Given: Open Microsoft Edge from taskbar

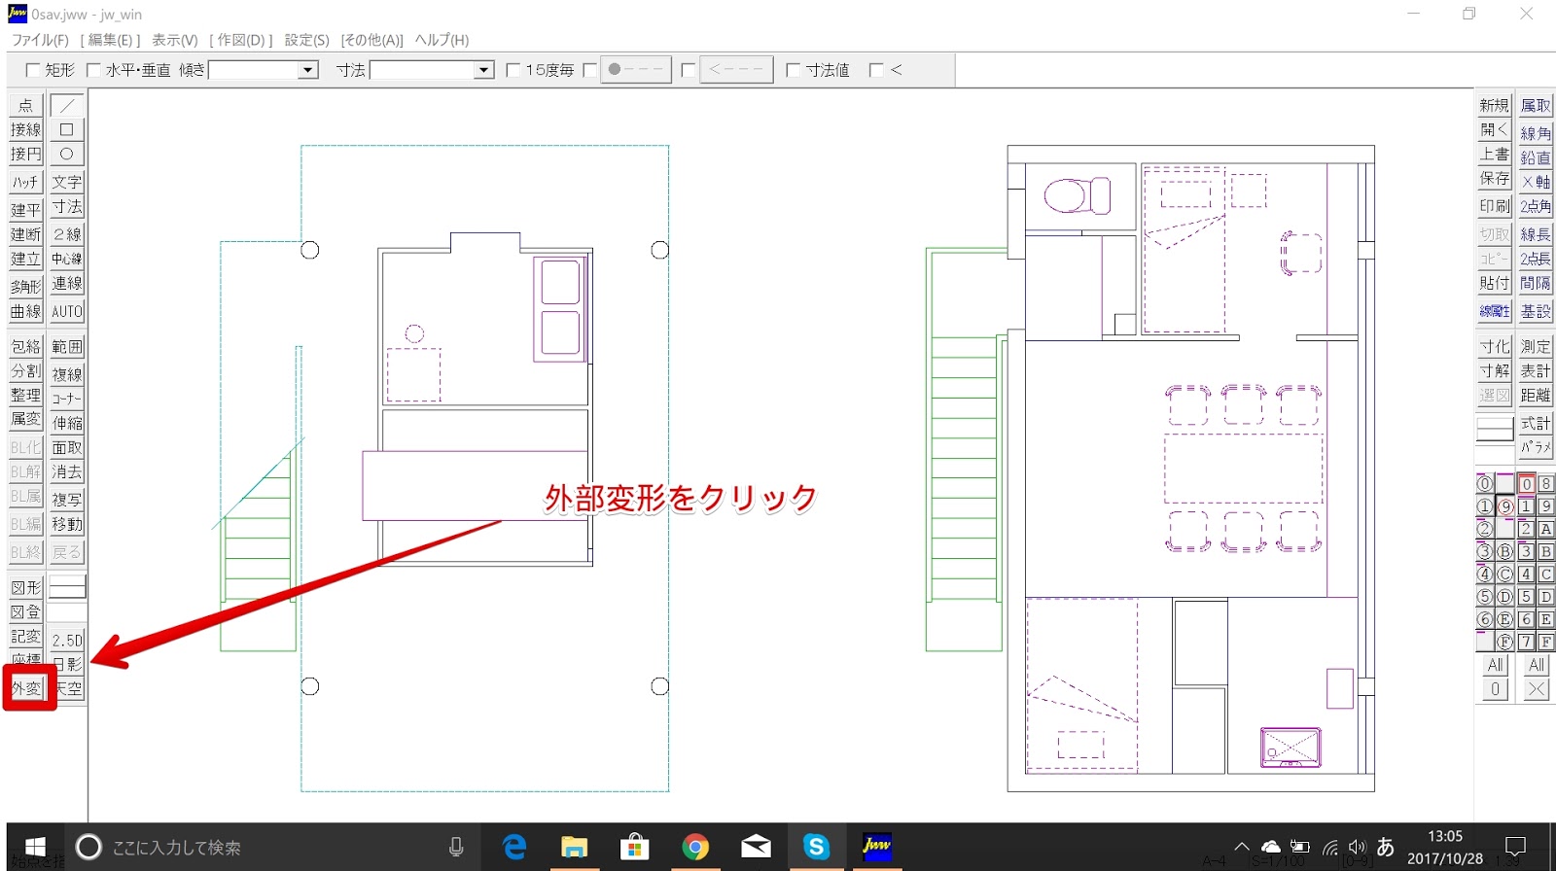Looking at the screenshot, I should tap(514, 847).
